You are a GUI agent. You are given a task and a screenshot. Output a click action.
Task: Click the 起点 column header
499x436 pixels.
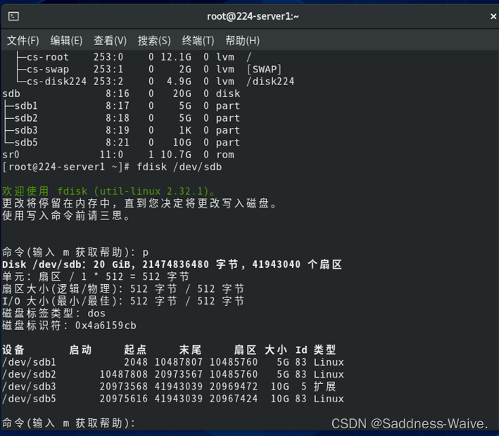click(135, 350)
